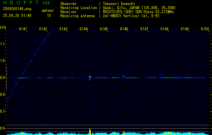
Task: Click the 0150 time marker
Action: 205,29
